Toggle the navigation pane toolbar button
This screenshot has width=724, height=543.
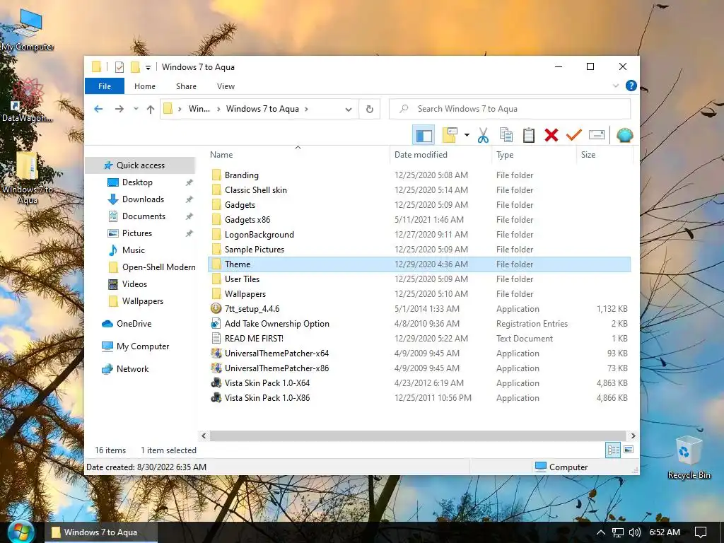coord(424,135)
